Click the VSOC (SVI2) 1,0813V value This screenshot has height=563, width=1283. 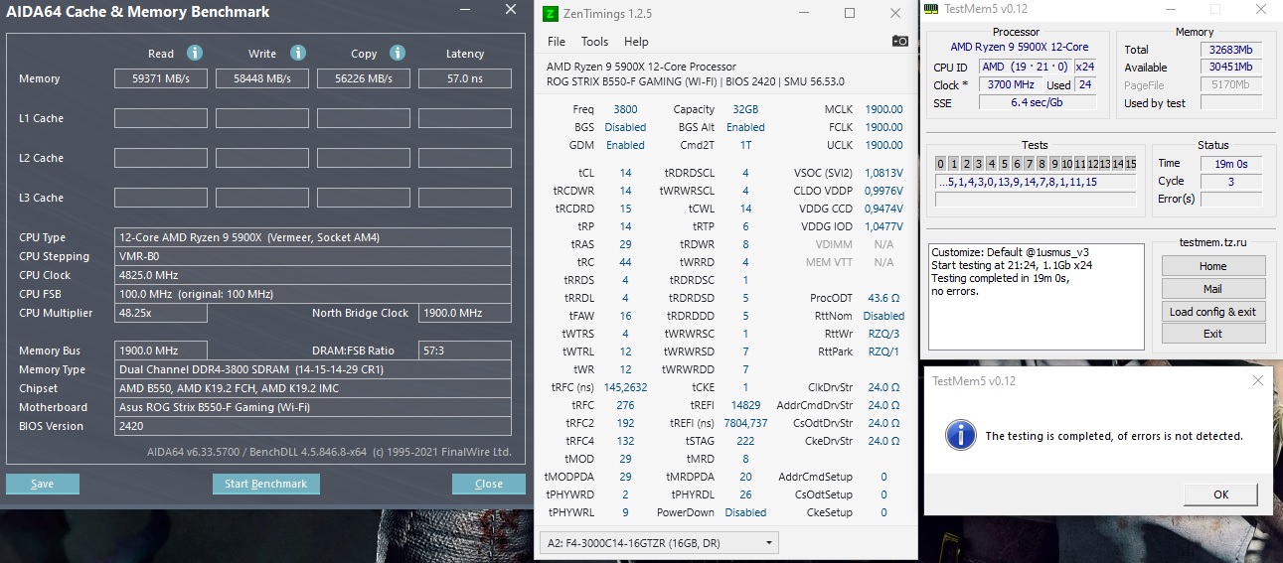[883, 173]
